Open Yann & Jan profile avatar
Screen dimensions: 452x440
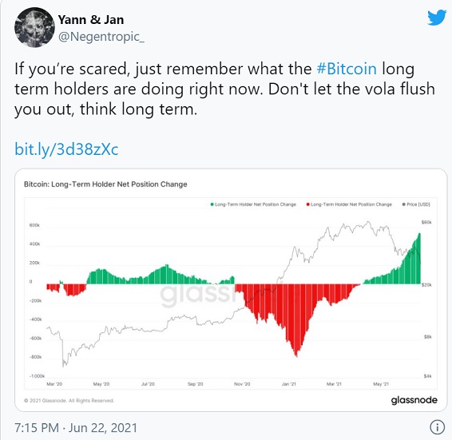[x=34, y=28]
